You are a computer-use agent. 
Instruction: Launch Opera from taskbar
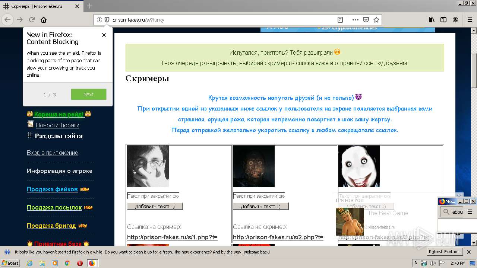coord(80,263)
